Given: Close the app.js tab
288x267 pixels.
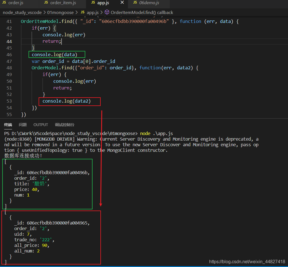Looking at the screenshot, I should 122,3.
